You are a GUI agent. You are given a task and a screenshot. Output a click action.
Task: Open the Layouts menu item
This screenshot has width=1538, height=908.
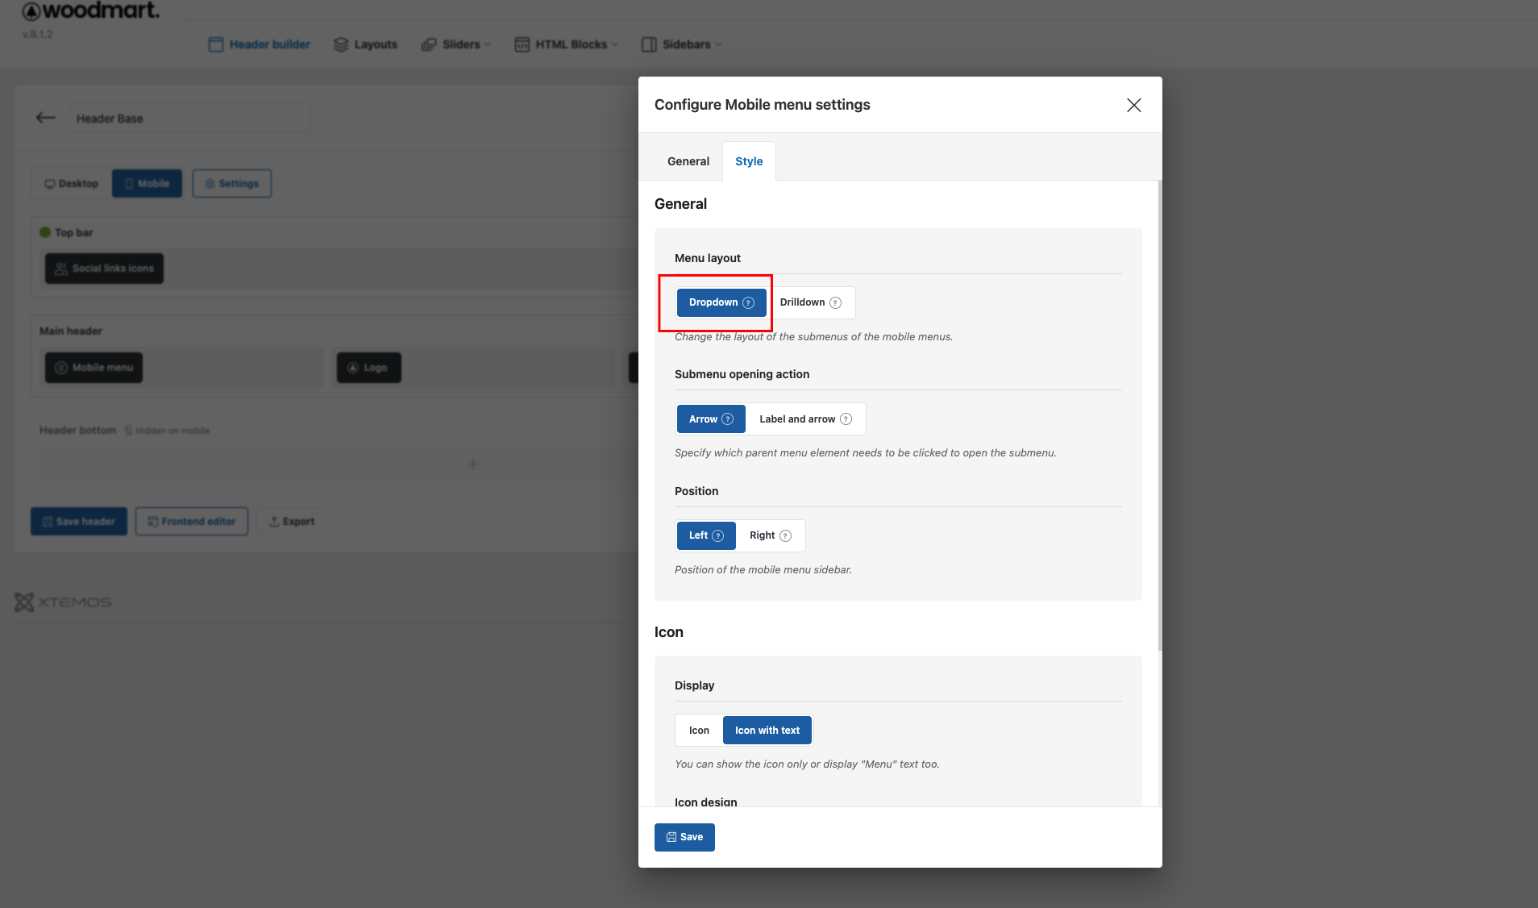[x=365, y=44]
